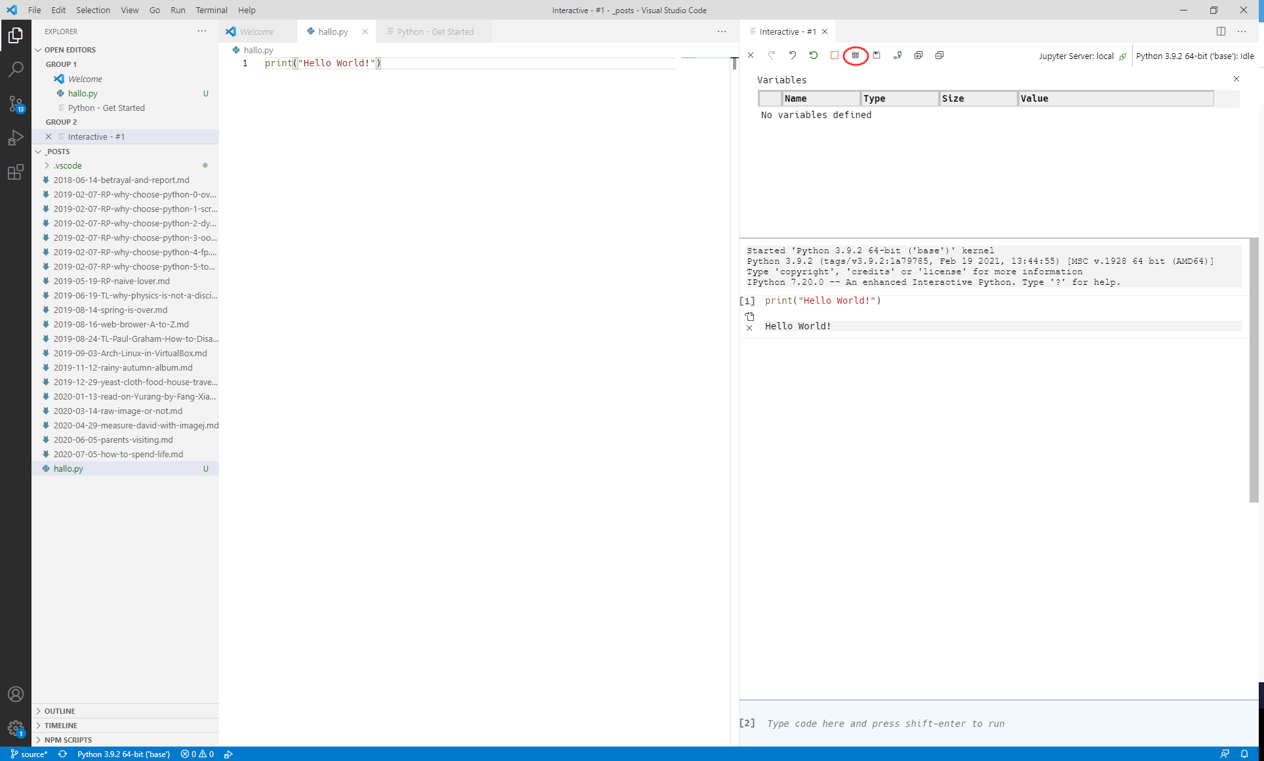The height and width of the screenshot is (761, 1264).
Task: Click the source* branch indicator
Action: click(x=30, y=754)
